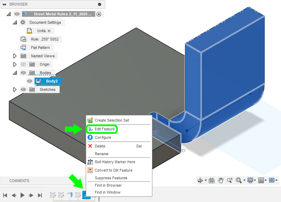
Task: Collapse the Browser panel with double-arrow
Action: 4,4
